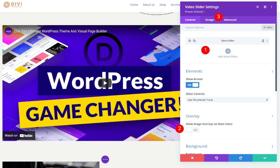Click Watch on YouTube link
The width and height of the screenshot is (280, 168).
[19, 136]
